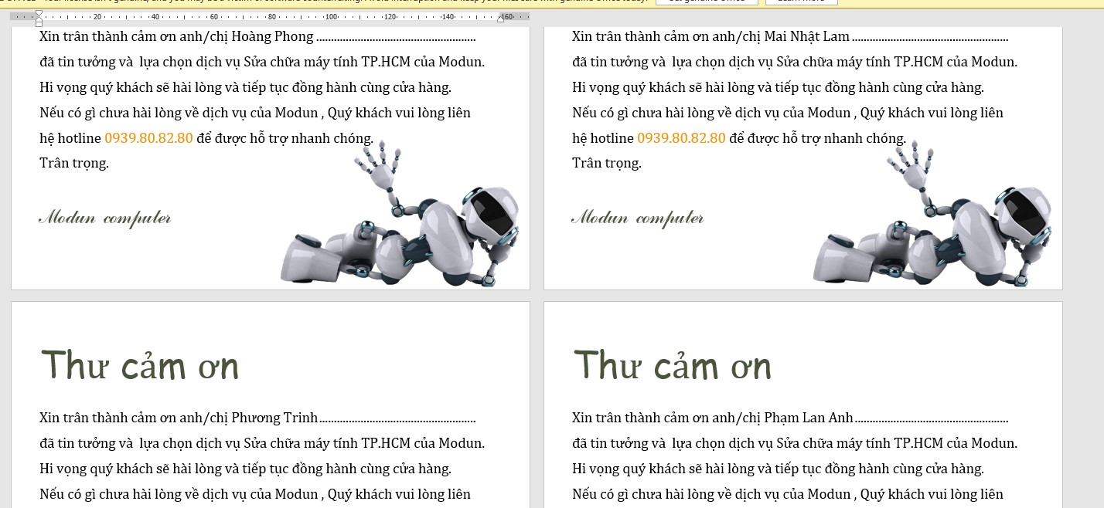This screenshot has width=1104, height=508.
Task: Click "Trân trọng." in Hoàng Phong card
Action: (x=74, y=163)
